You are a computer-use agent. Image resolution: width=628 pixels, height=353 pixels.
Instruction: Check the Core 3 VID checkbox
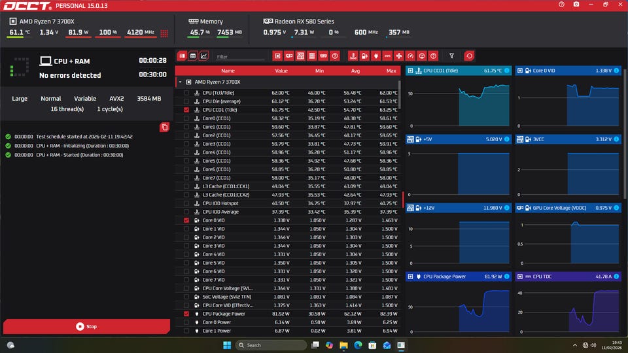(186, 246)
